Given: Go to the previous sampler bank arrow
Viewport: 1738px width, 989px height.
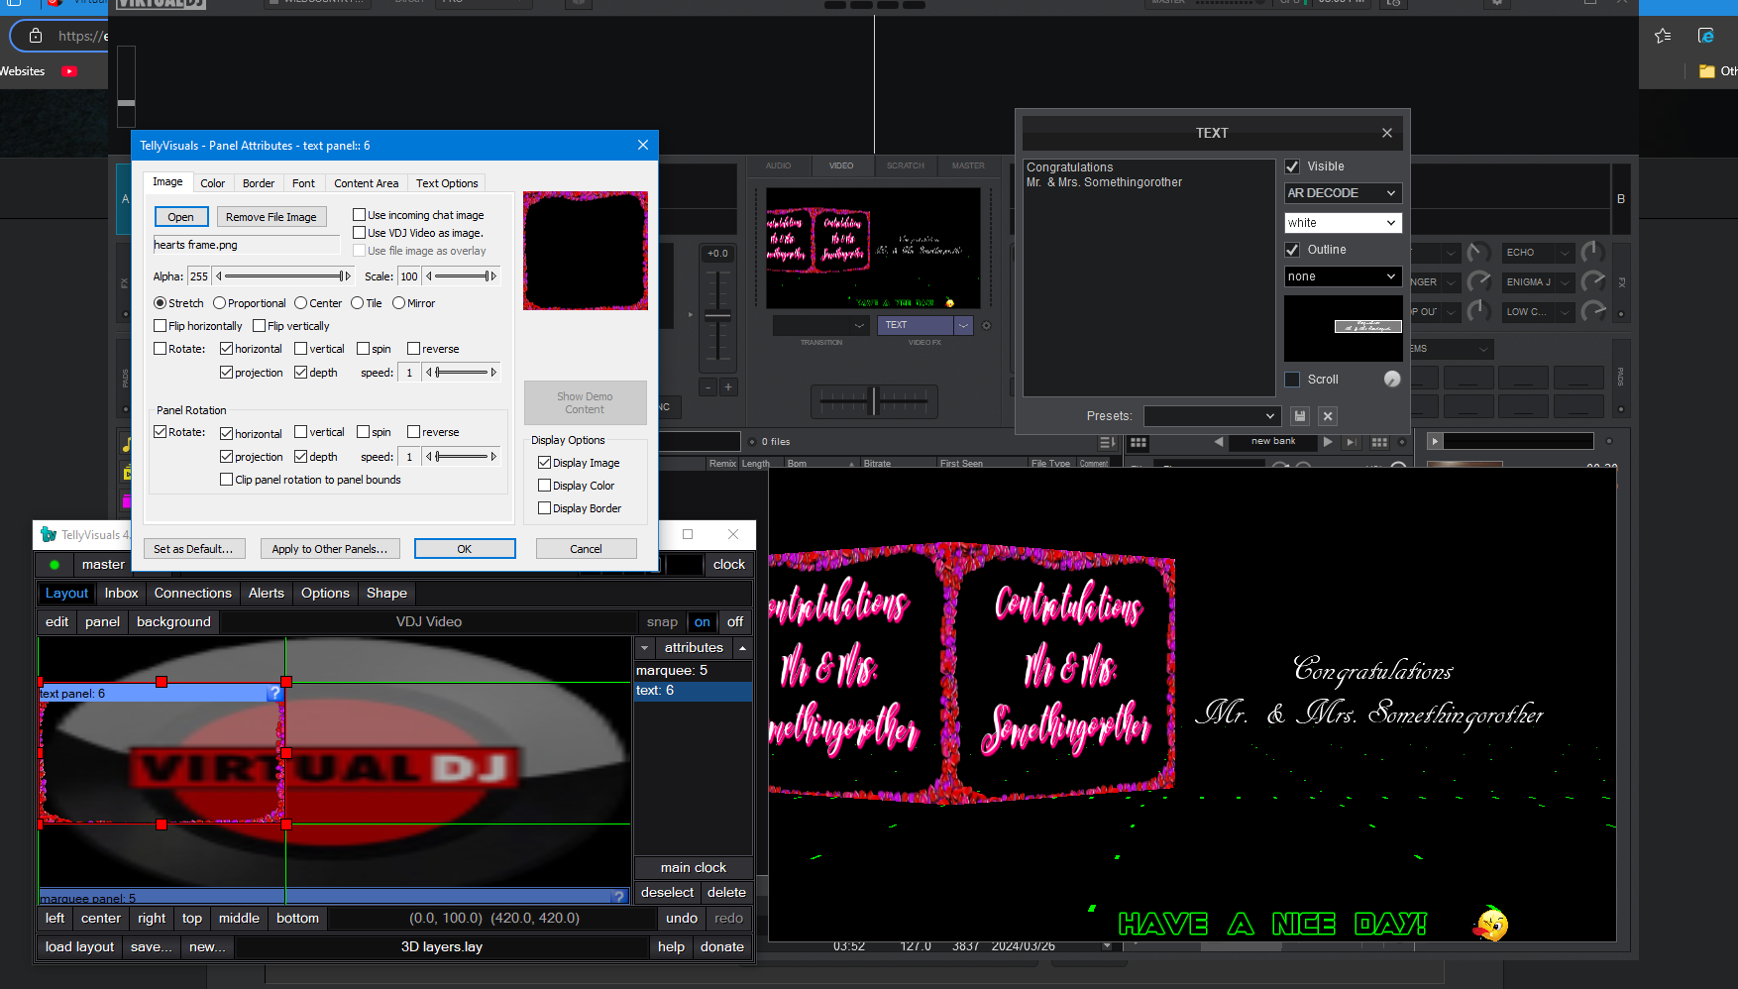Looking at the screenshot, I should 1218,442.
